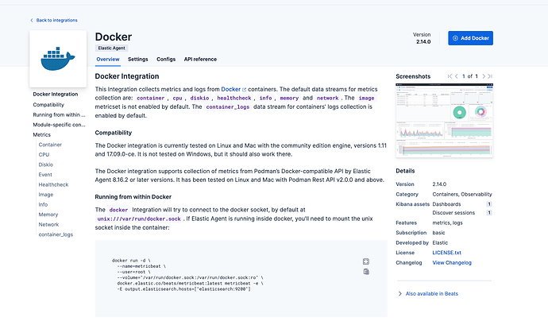The height and width of the screenshot is (325, 548).
Task: Click the Docker Integration heading
Action: (127, 76)
